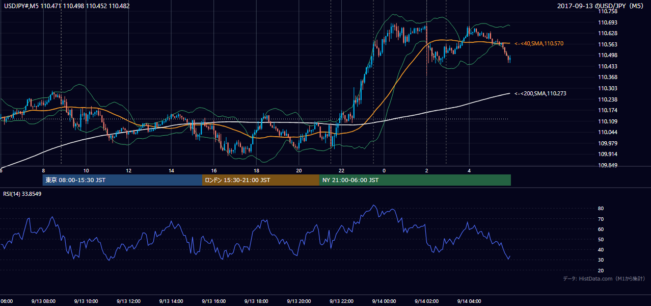Click the 110.758 price axis label
This screenshot has width=651, height=306.
607,11
